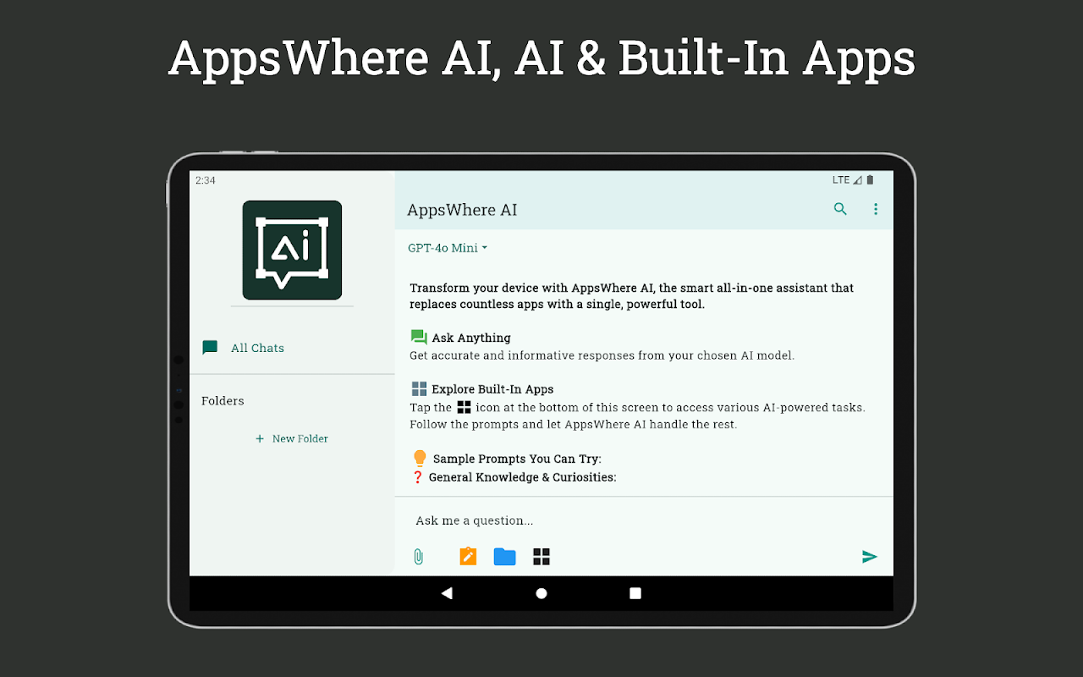Open the blue folder icon

click(505, 557)
